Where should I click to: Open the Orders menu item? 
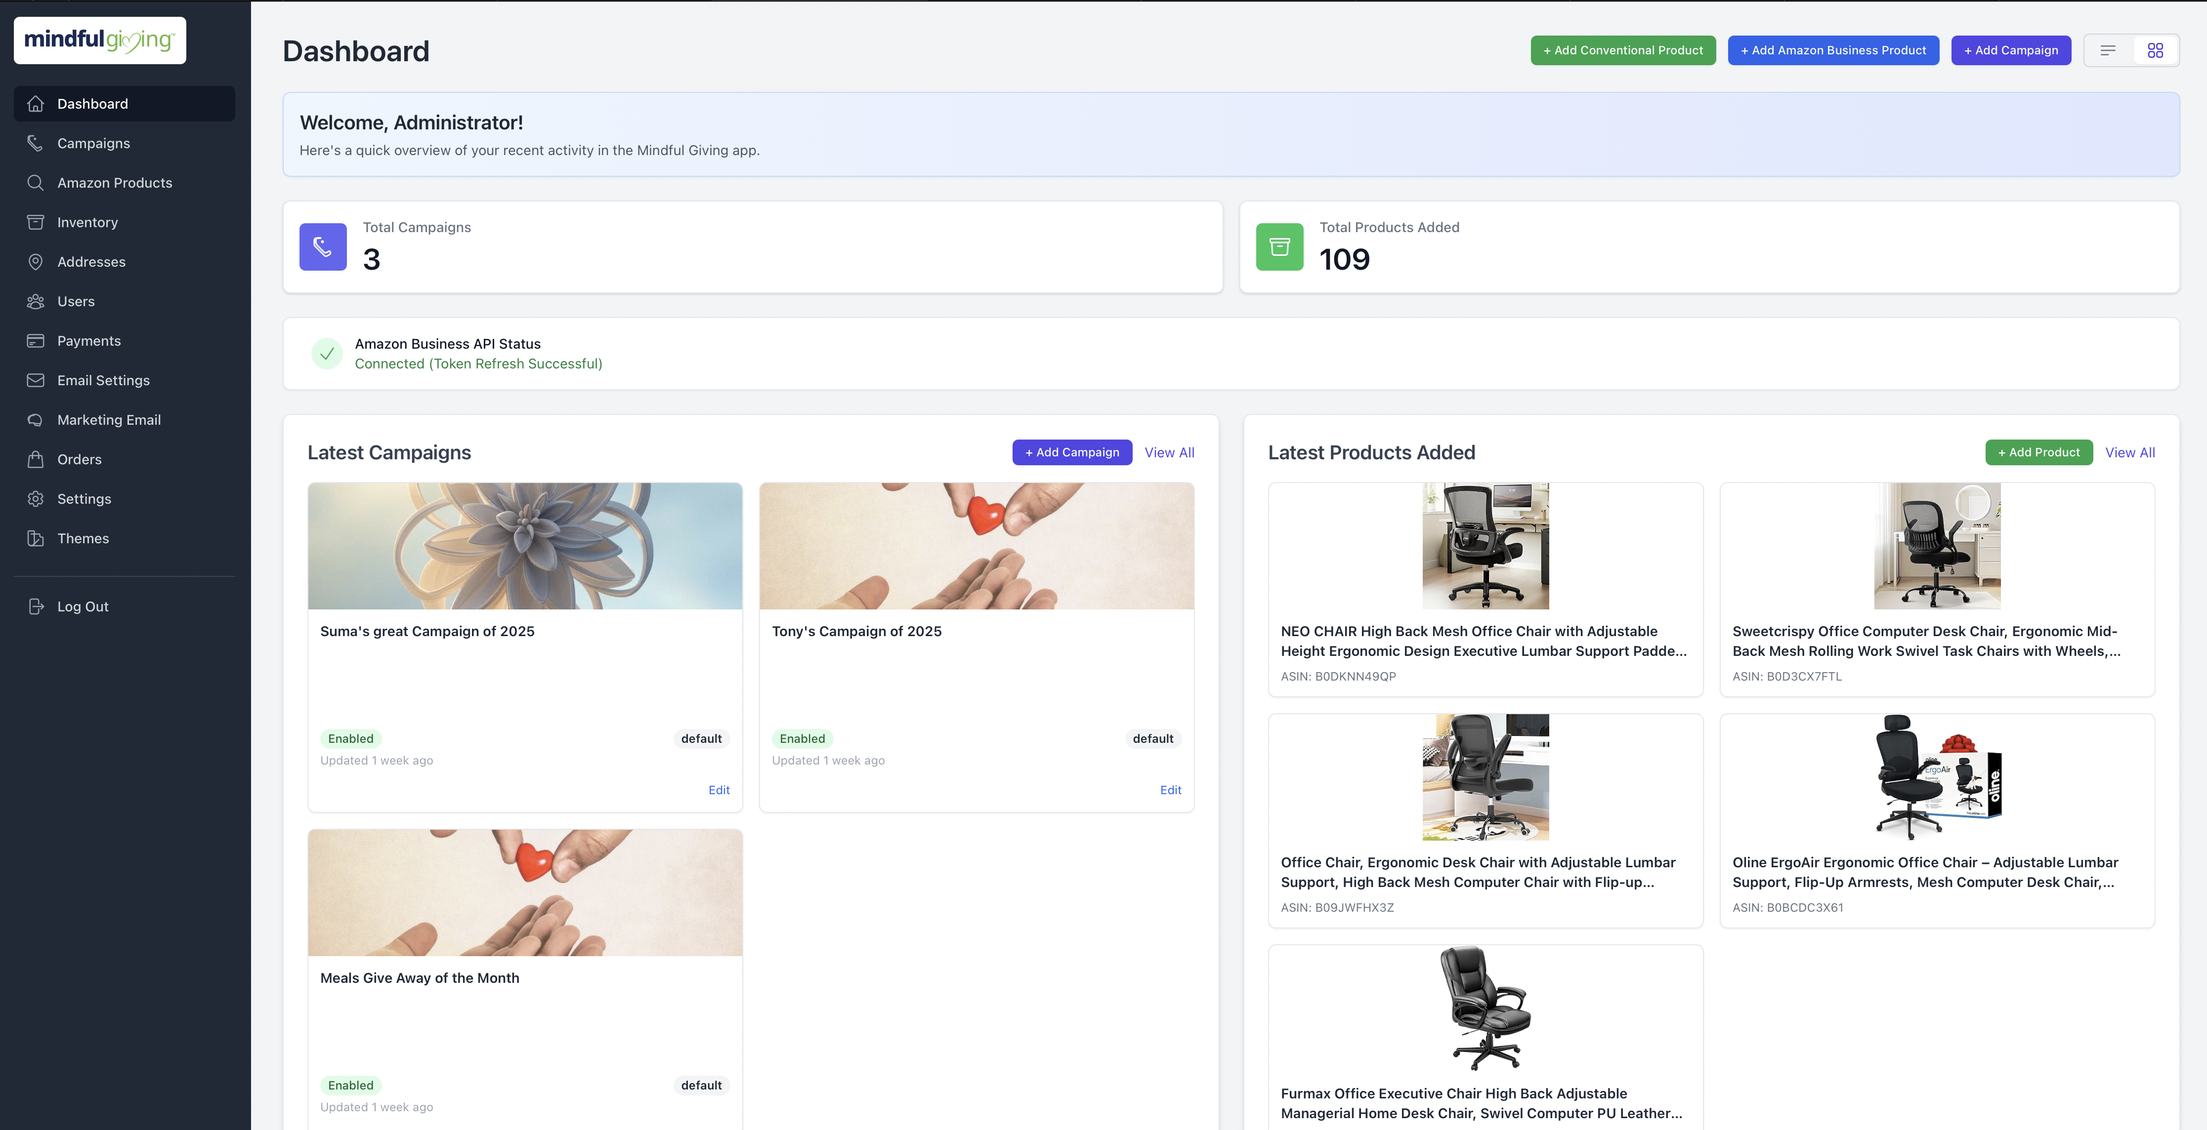pyautogui.click(x=79, y=460)
